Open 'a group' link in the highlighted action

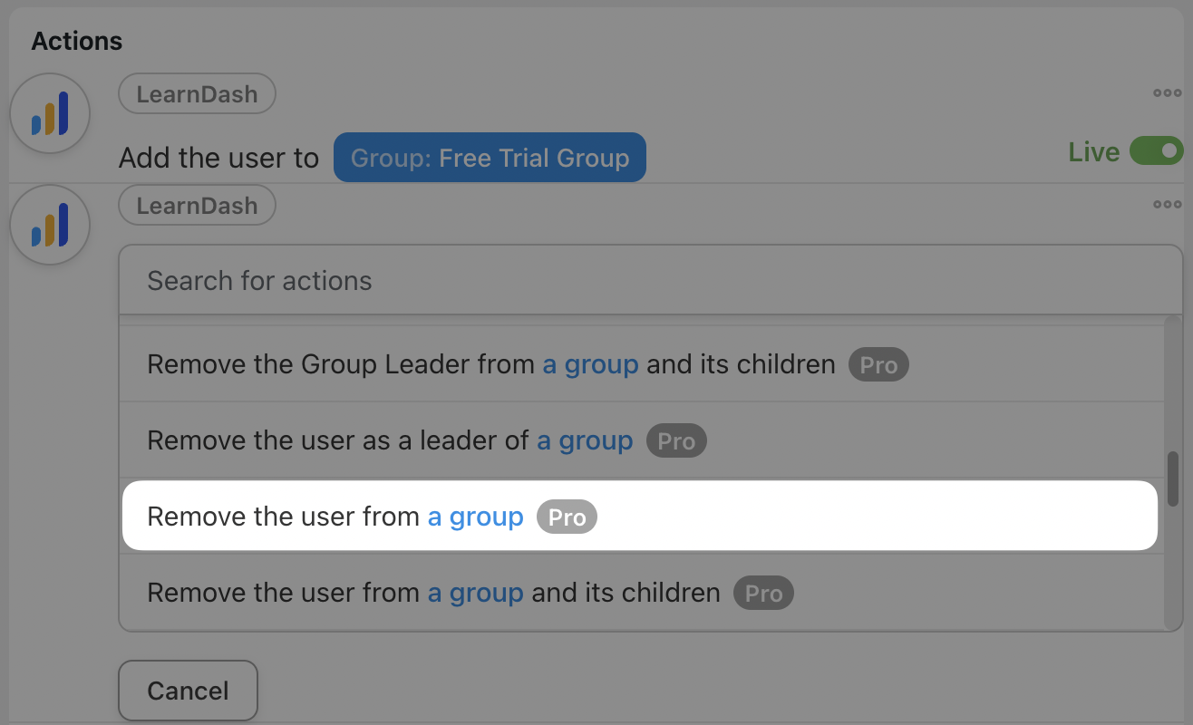pos(475,517)
